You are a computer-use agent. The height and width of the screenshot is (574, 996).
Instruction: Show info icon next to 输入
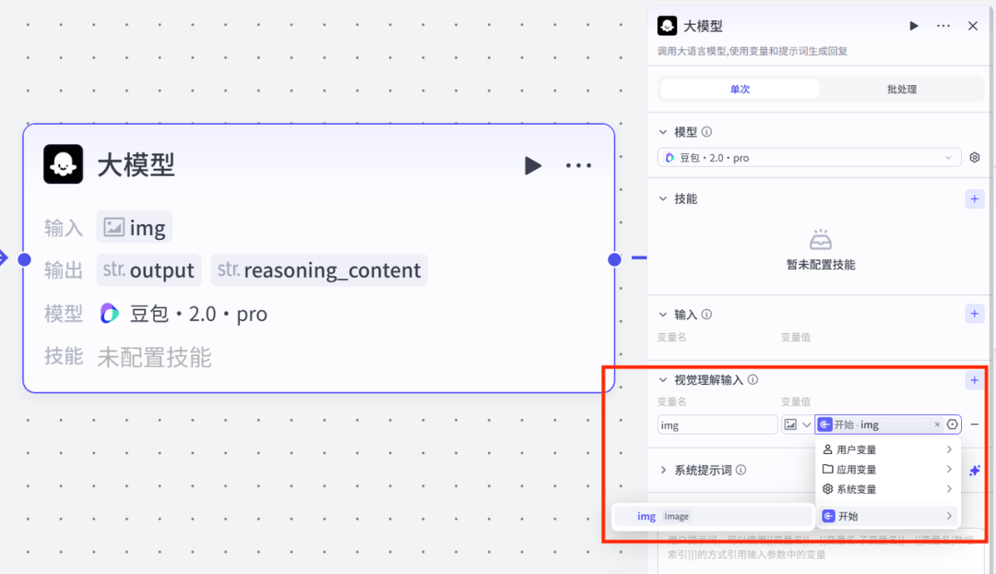pyautogui.click(x=706, y=314)
